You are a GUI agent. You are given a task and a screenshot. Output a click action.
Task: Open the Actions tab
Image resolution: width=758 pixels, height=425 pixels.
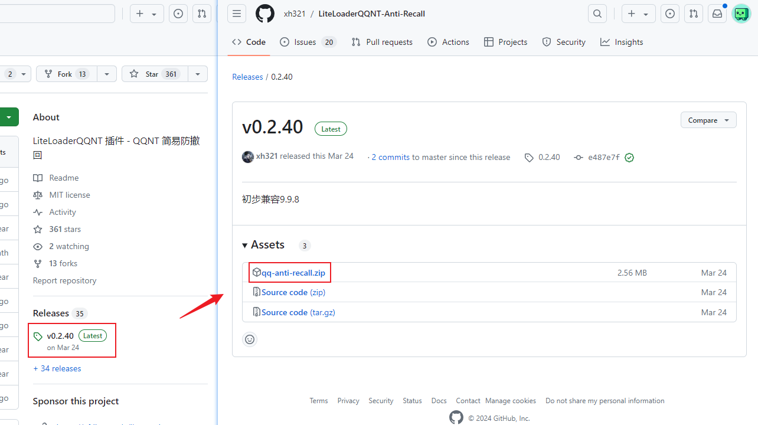coord(448,42)
